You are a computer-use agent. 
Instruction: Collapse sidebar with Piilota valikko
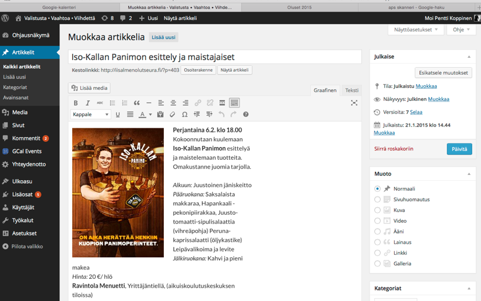click(27, 247)
